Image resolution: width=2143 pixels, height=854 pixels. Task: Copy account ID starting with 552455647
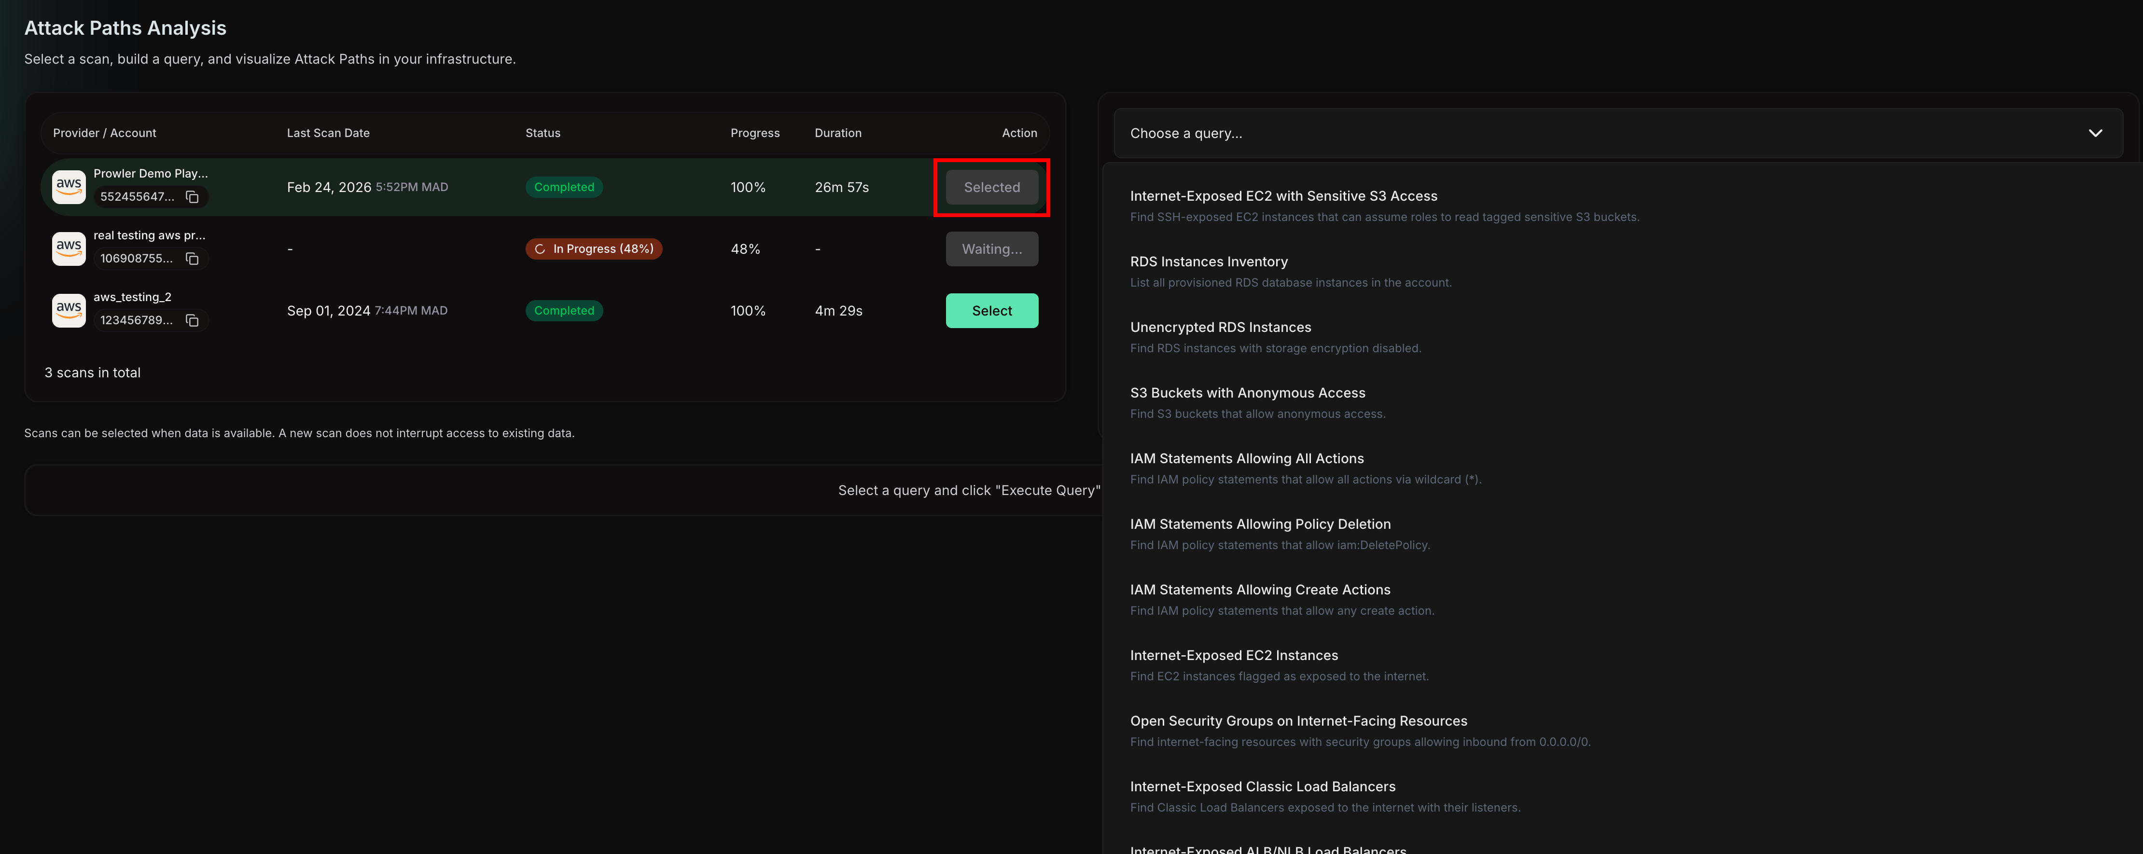(x=192, y=197)
